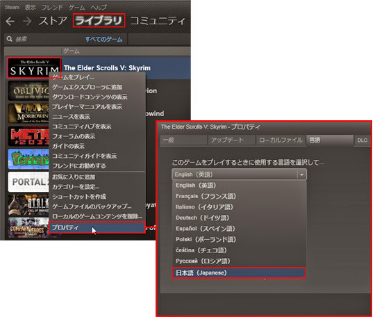Open the ヘルプ menu
The width and height of the screenshot is (375, 317).
click(x=99, y=8)
